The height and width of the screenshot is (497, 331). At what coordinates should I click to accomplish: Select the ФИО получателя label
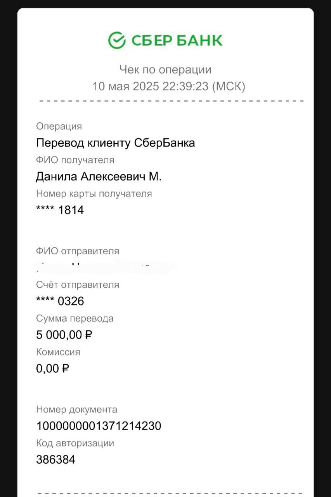pos(75,160)
